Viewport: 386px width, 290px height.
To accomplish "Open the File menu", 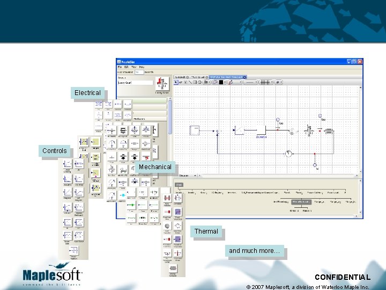I will [120, 67].
